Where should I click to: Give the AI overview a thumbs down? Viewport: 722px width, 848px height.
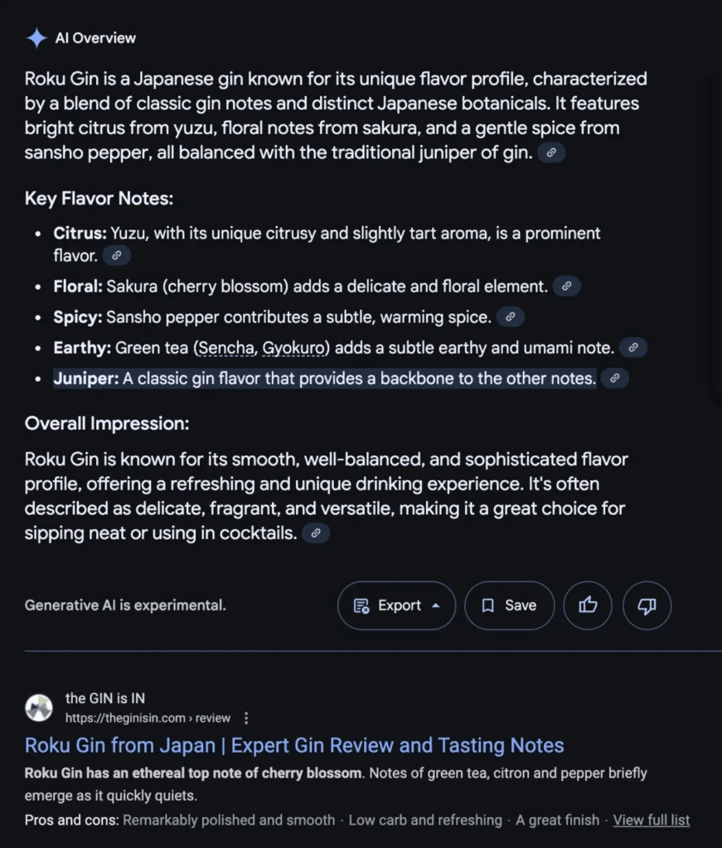[647, 605]
